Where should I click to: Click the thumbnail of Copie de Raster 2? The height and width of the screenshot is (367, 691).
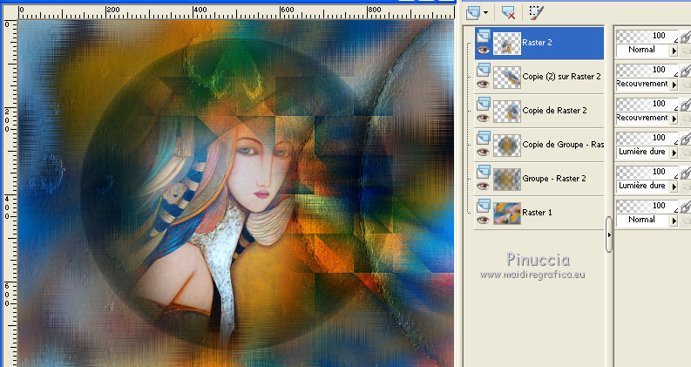click(507, 112)
